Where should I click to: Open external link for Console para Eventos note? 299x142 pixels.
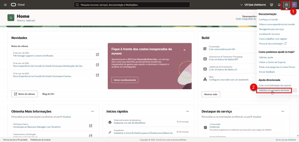click(98, 75)
